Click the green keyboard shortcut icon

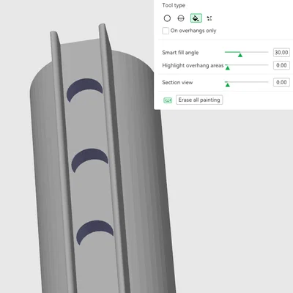pos(168,100)
